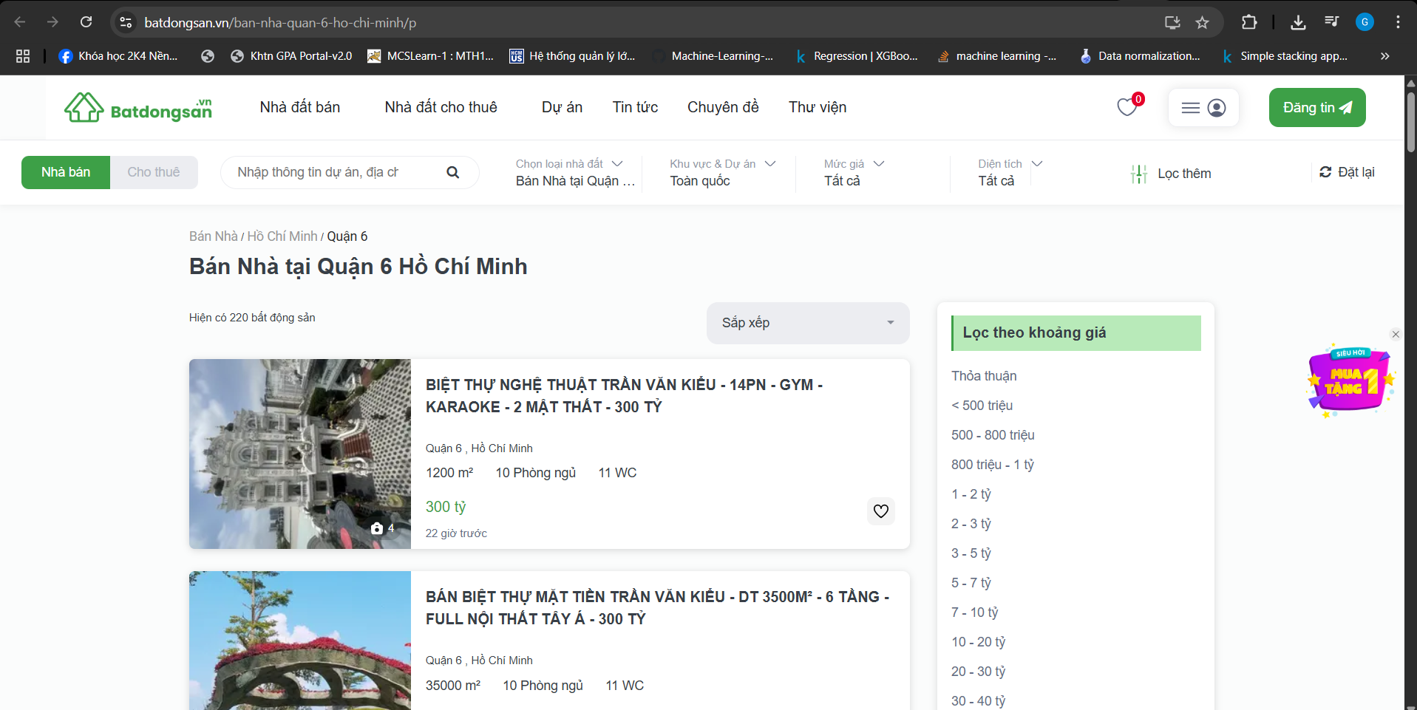Close the floating promotion banner
The height and width of the screenshot is (710, 1417).
(1396, 335)
